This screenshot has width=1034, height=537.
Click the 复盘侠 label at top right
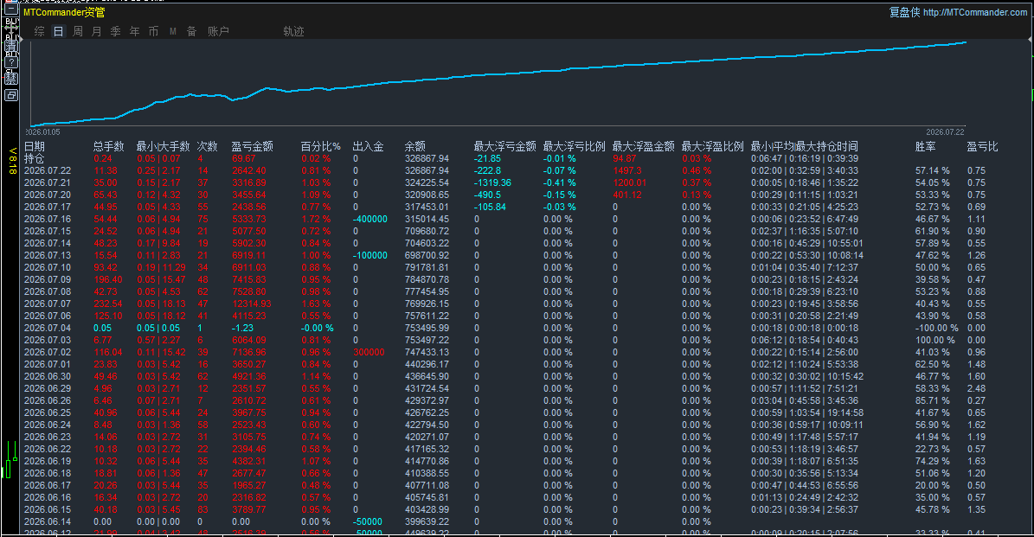[904, 12]
